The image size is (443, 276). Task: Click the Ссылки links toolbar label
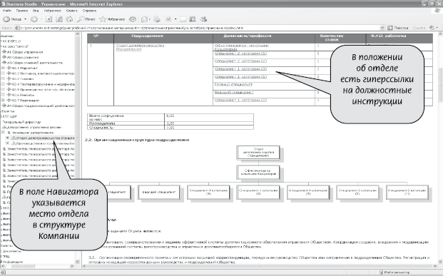[419, 28]
